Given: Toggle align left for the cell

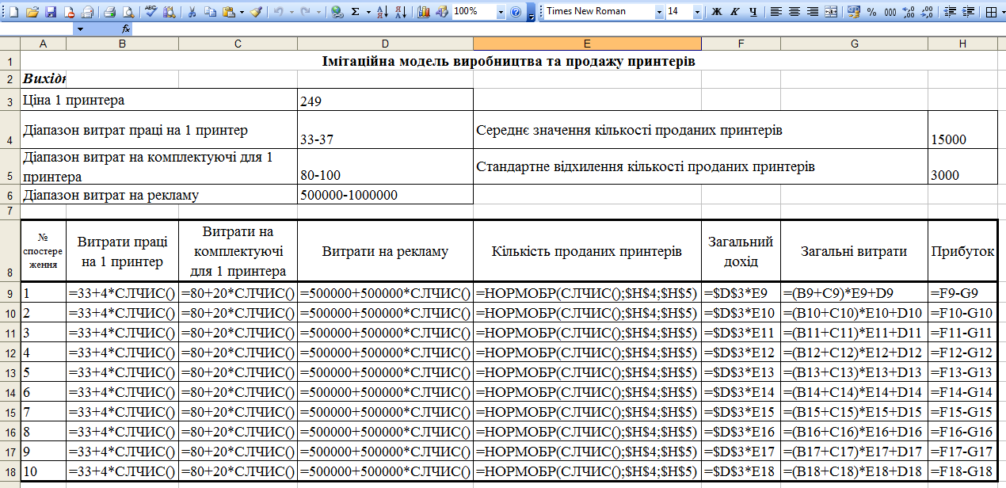Looking at the screenshot, I should (x=775, y=12).
